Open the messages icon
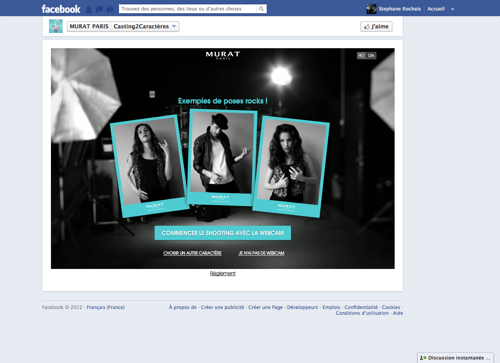Screen dimensions: 500x363 pos(100,9)
